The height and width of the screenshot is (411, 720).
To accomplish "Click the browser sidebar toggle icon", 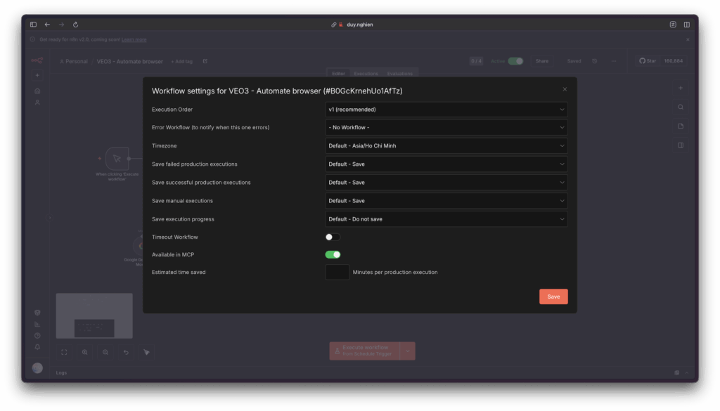I will pyautogui.click(x=33, y=25).
